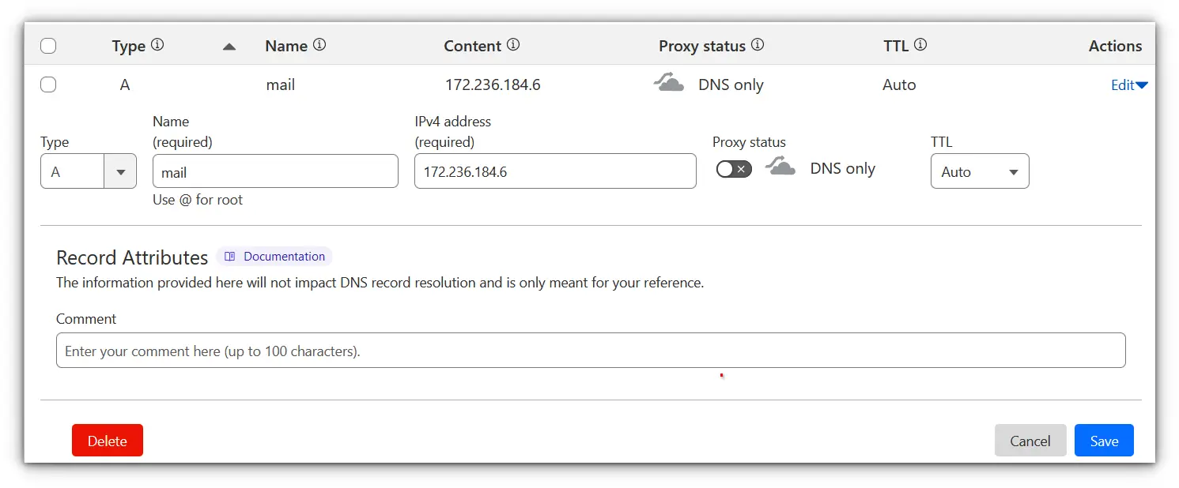The height and width of the screenshot is (488, 1179).
Task: Click the Delete button
Action: (107, 440)
